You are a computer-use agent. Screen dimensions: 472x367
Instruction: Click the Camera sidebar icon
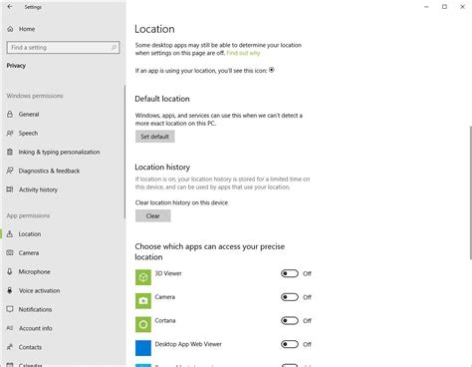(x=10, y=252)
